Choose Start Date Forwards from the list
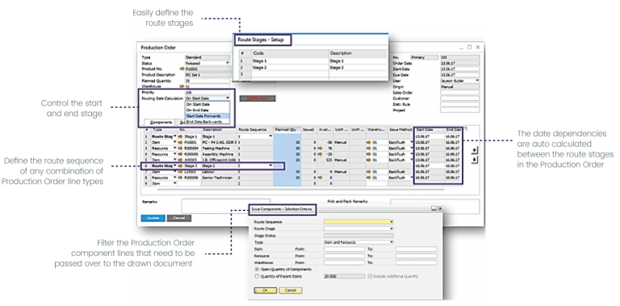Viewport: 620px width, 306px height. point(207,115)
